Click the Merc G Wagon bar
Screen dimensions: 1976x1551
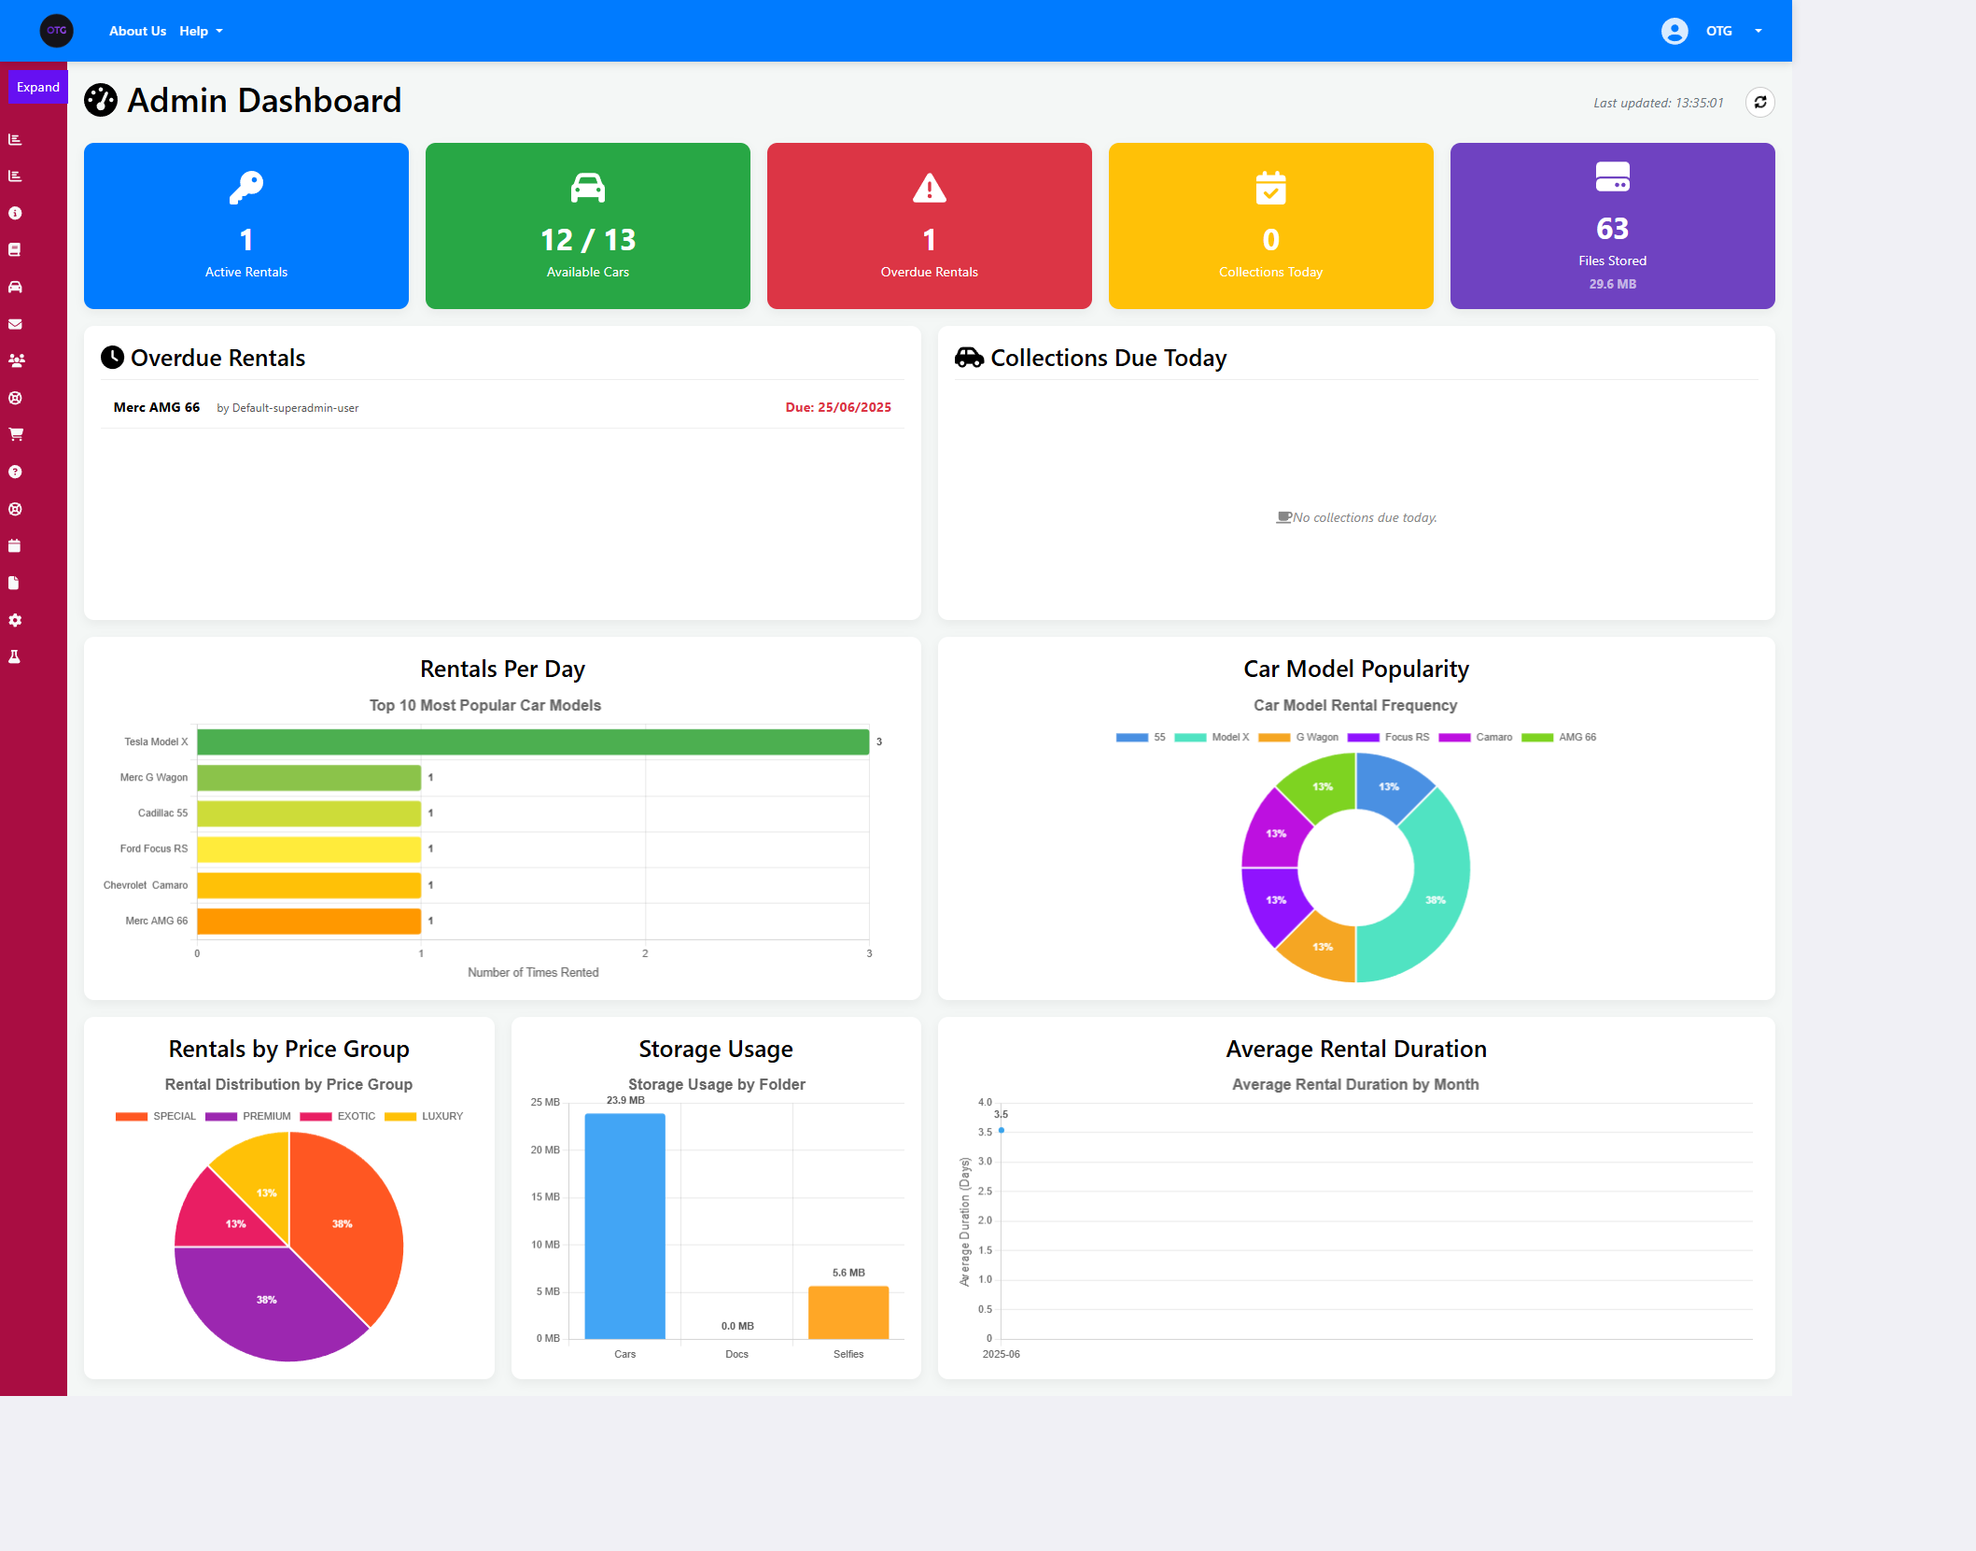(309, 778)
